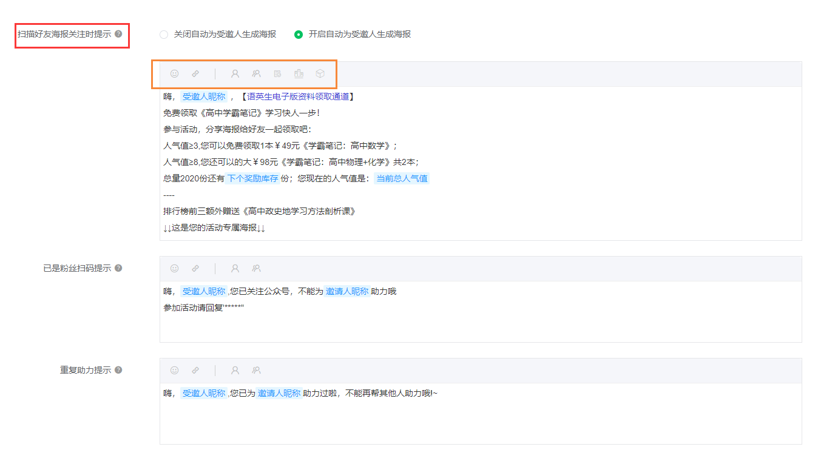Click the line starting 人气值≥8
The image size is (835, 458).
click(x=291, y=162)
